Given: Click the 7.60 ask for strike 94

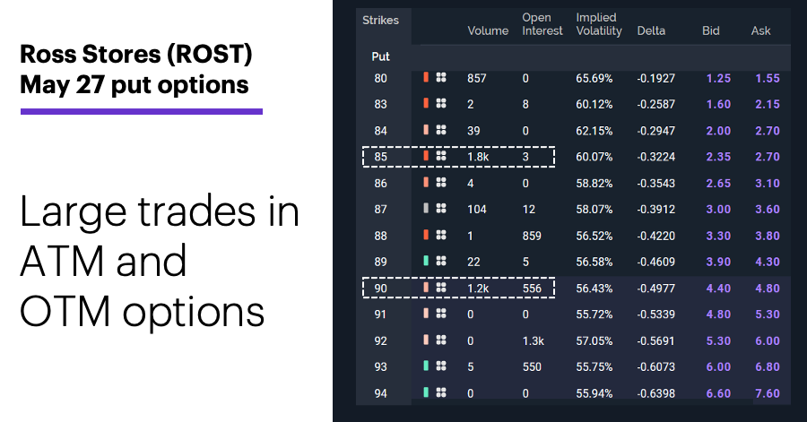Looking at the screenshot, I should pos(768,393).
